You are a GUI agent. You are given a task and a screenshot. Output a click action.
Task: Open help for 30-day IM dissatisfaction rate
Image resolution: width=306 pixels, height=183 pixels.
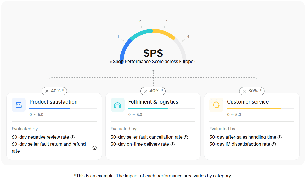(x=274, y=144)
